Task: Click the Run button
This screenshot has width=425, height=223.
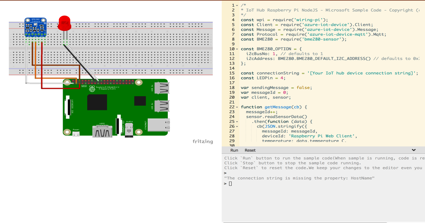Action: (x=234, y=150)
